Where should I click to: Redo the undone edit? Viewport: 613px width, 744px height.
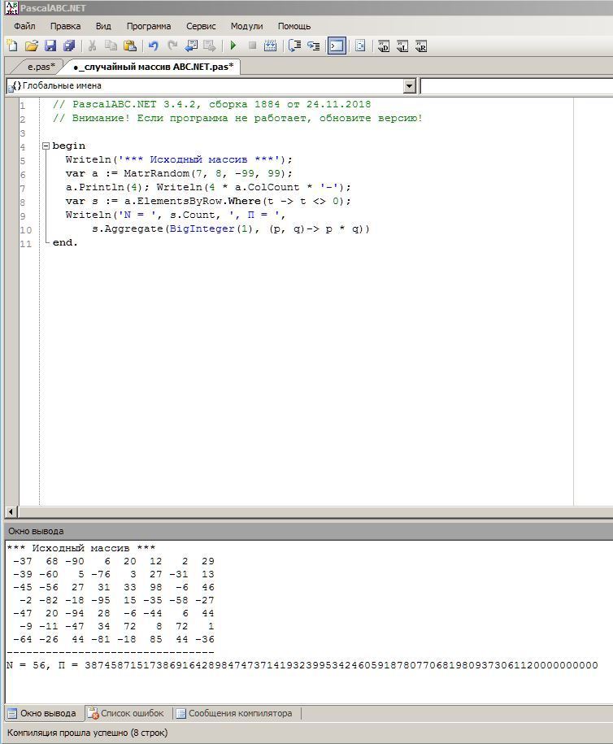172,46
